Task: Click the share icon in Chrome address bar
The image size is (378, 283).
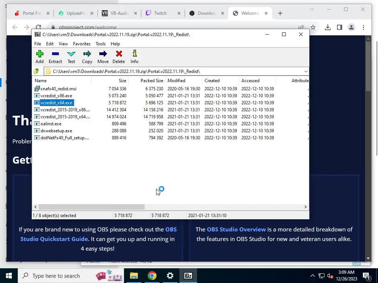Action: (x=301, y=27)
